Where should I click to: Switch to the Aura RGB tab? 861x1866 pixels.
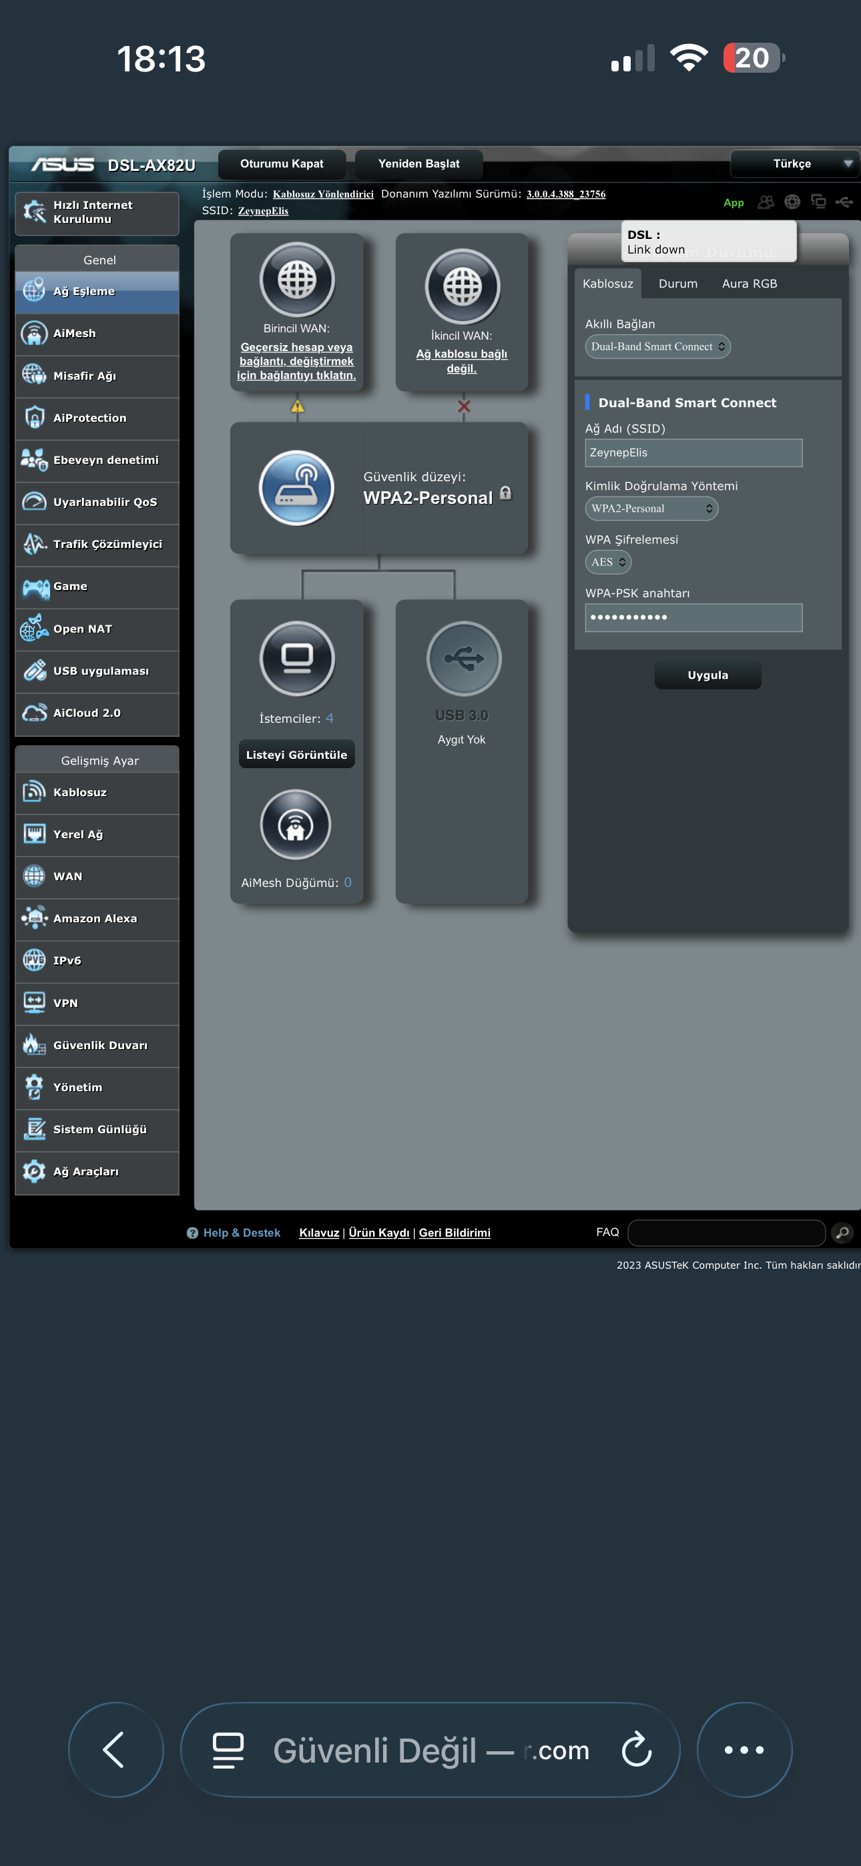pyautogui.click(x=749, y=284)
